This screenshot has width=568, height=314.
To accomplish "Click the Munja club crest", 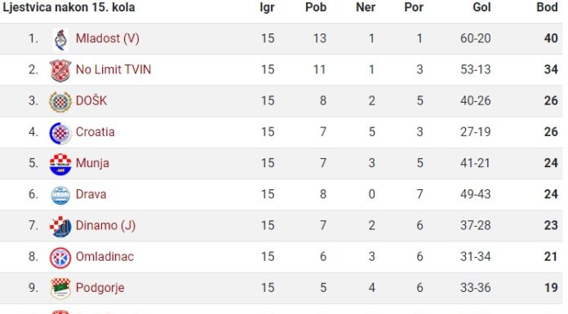I will [60, 164].
